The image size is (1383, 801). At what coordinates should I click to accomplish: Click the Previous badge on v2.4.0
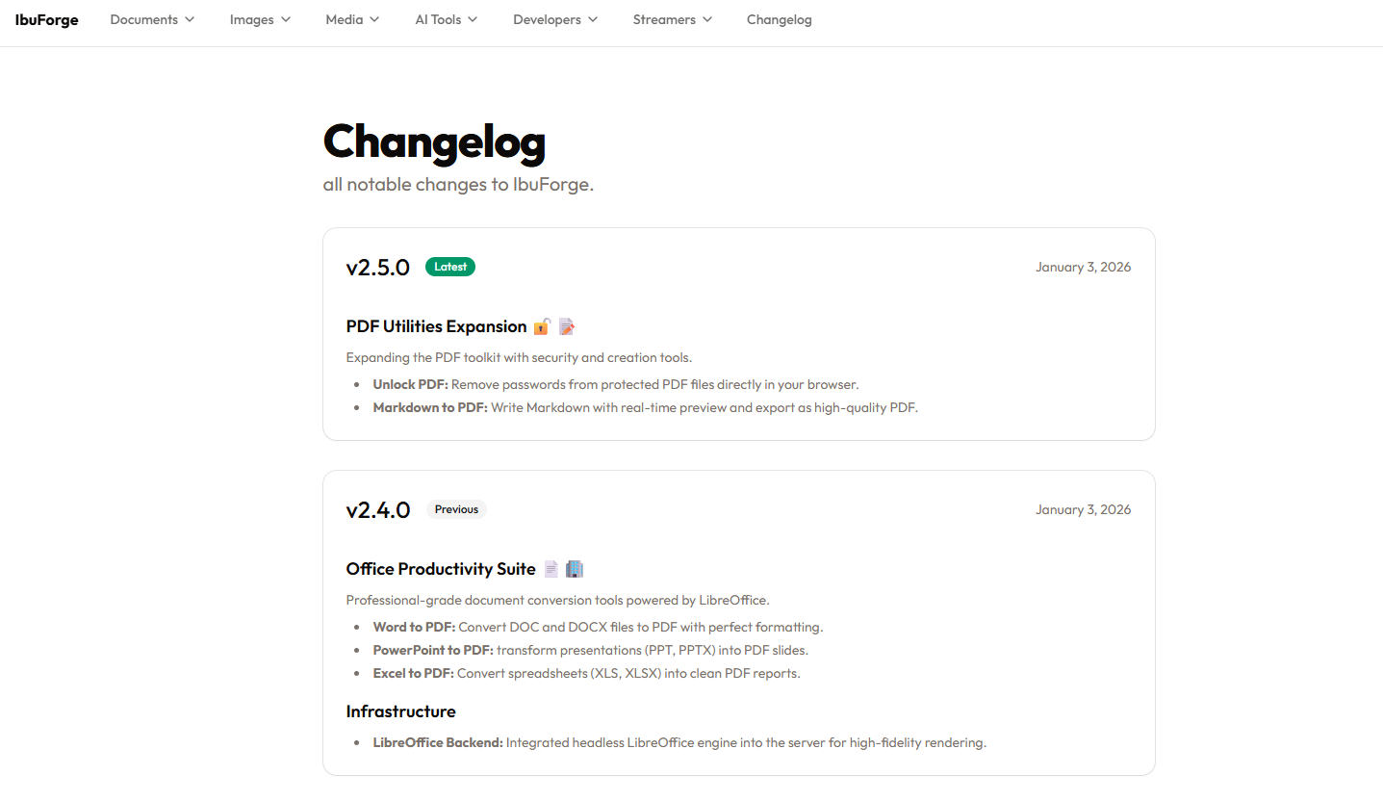point(455,508)
